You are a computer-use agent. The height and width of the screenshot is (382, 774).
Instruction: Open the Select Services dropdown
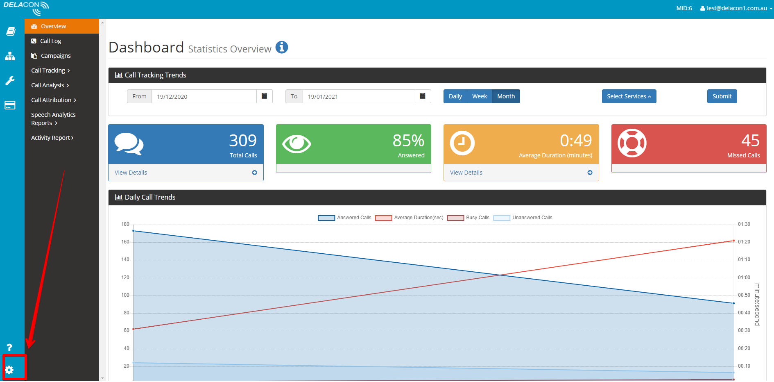tap(629, 96)
